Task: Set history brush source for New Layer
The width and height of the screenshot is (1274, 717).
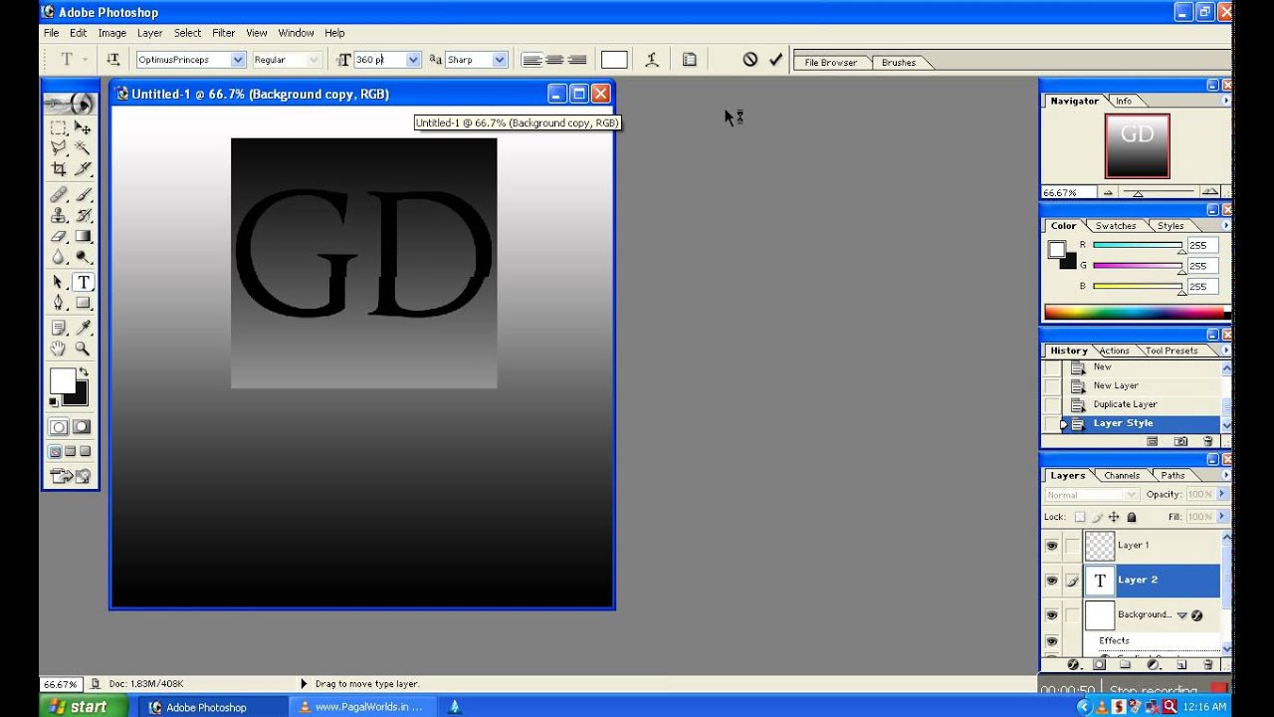Action: pos(1052,385)
